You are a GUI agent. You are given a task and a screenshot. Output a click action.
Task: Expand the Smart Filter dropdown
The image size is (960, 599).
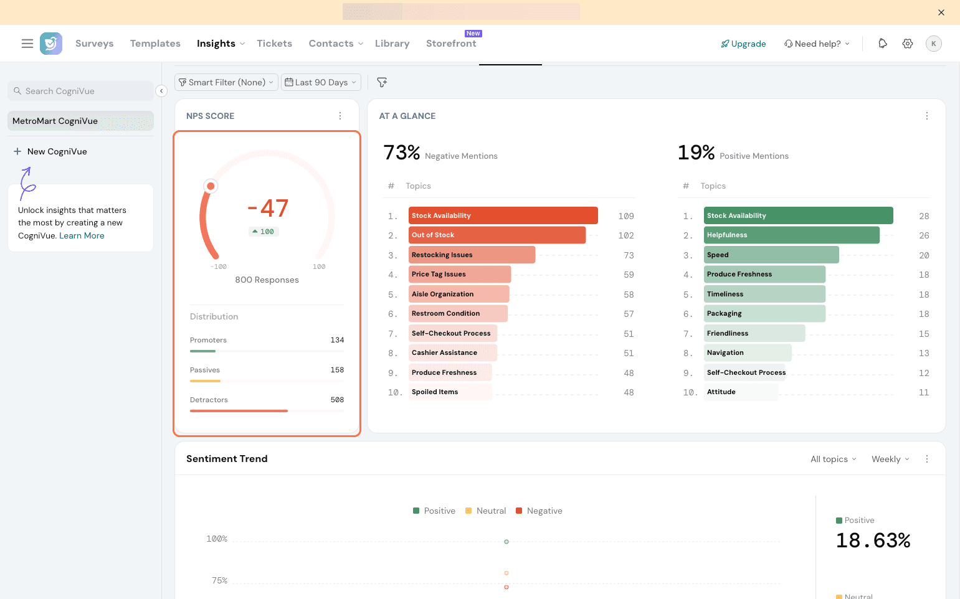(x=227, y=82)
